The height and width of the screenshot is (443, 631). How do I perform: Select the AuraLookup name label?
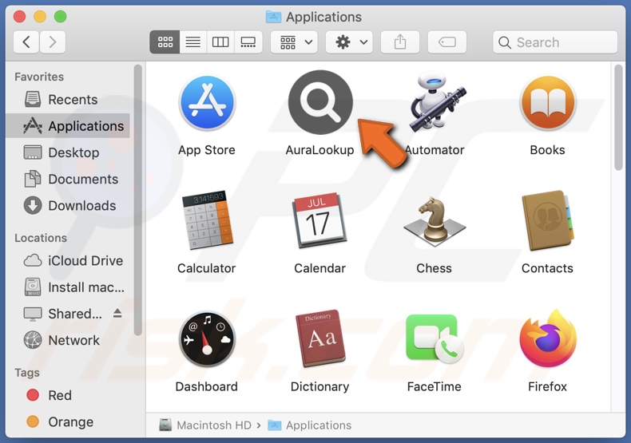[x=320, y=150]
